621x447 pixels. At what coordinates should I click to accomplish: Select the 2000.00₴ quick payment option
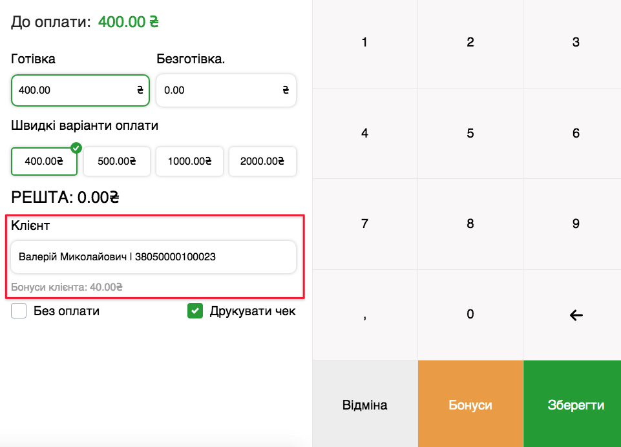[262, 161]
